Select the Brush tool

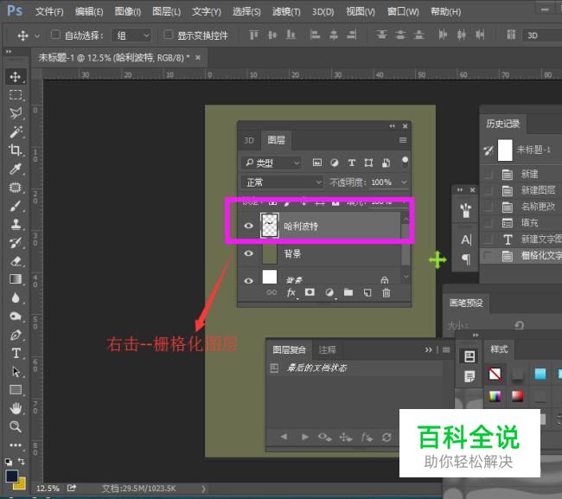pos(15,206)
